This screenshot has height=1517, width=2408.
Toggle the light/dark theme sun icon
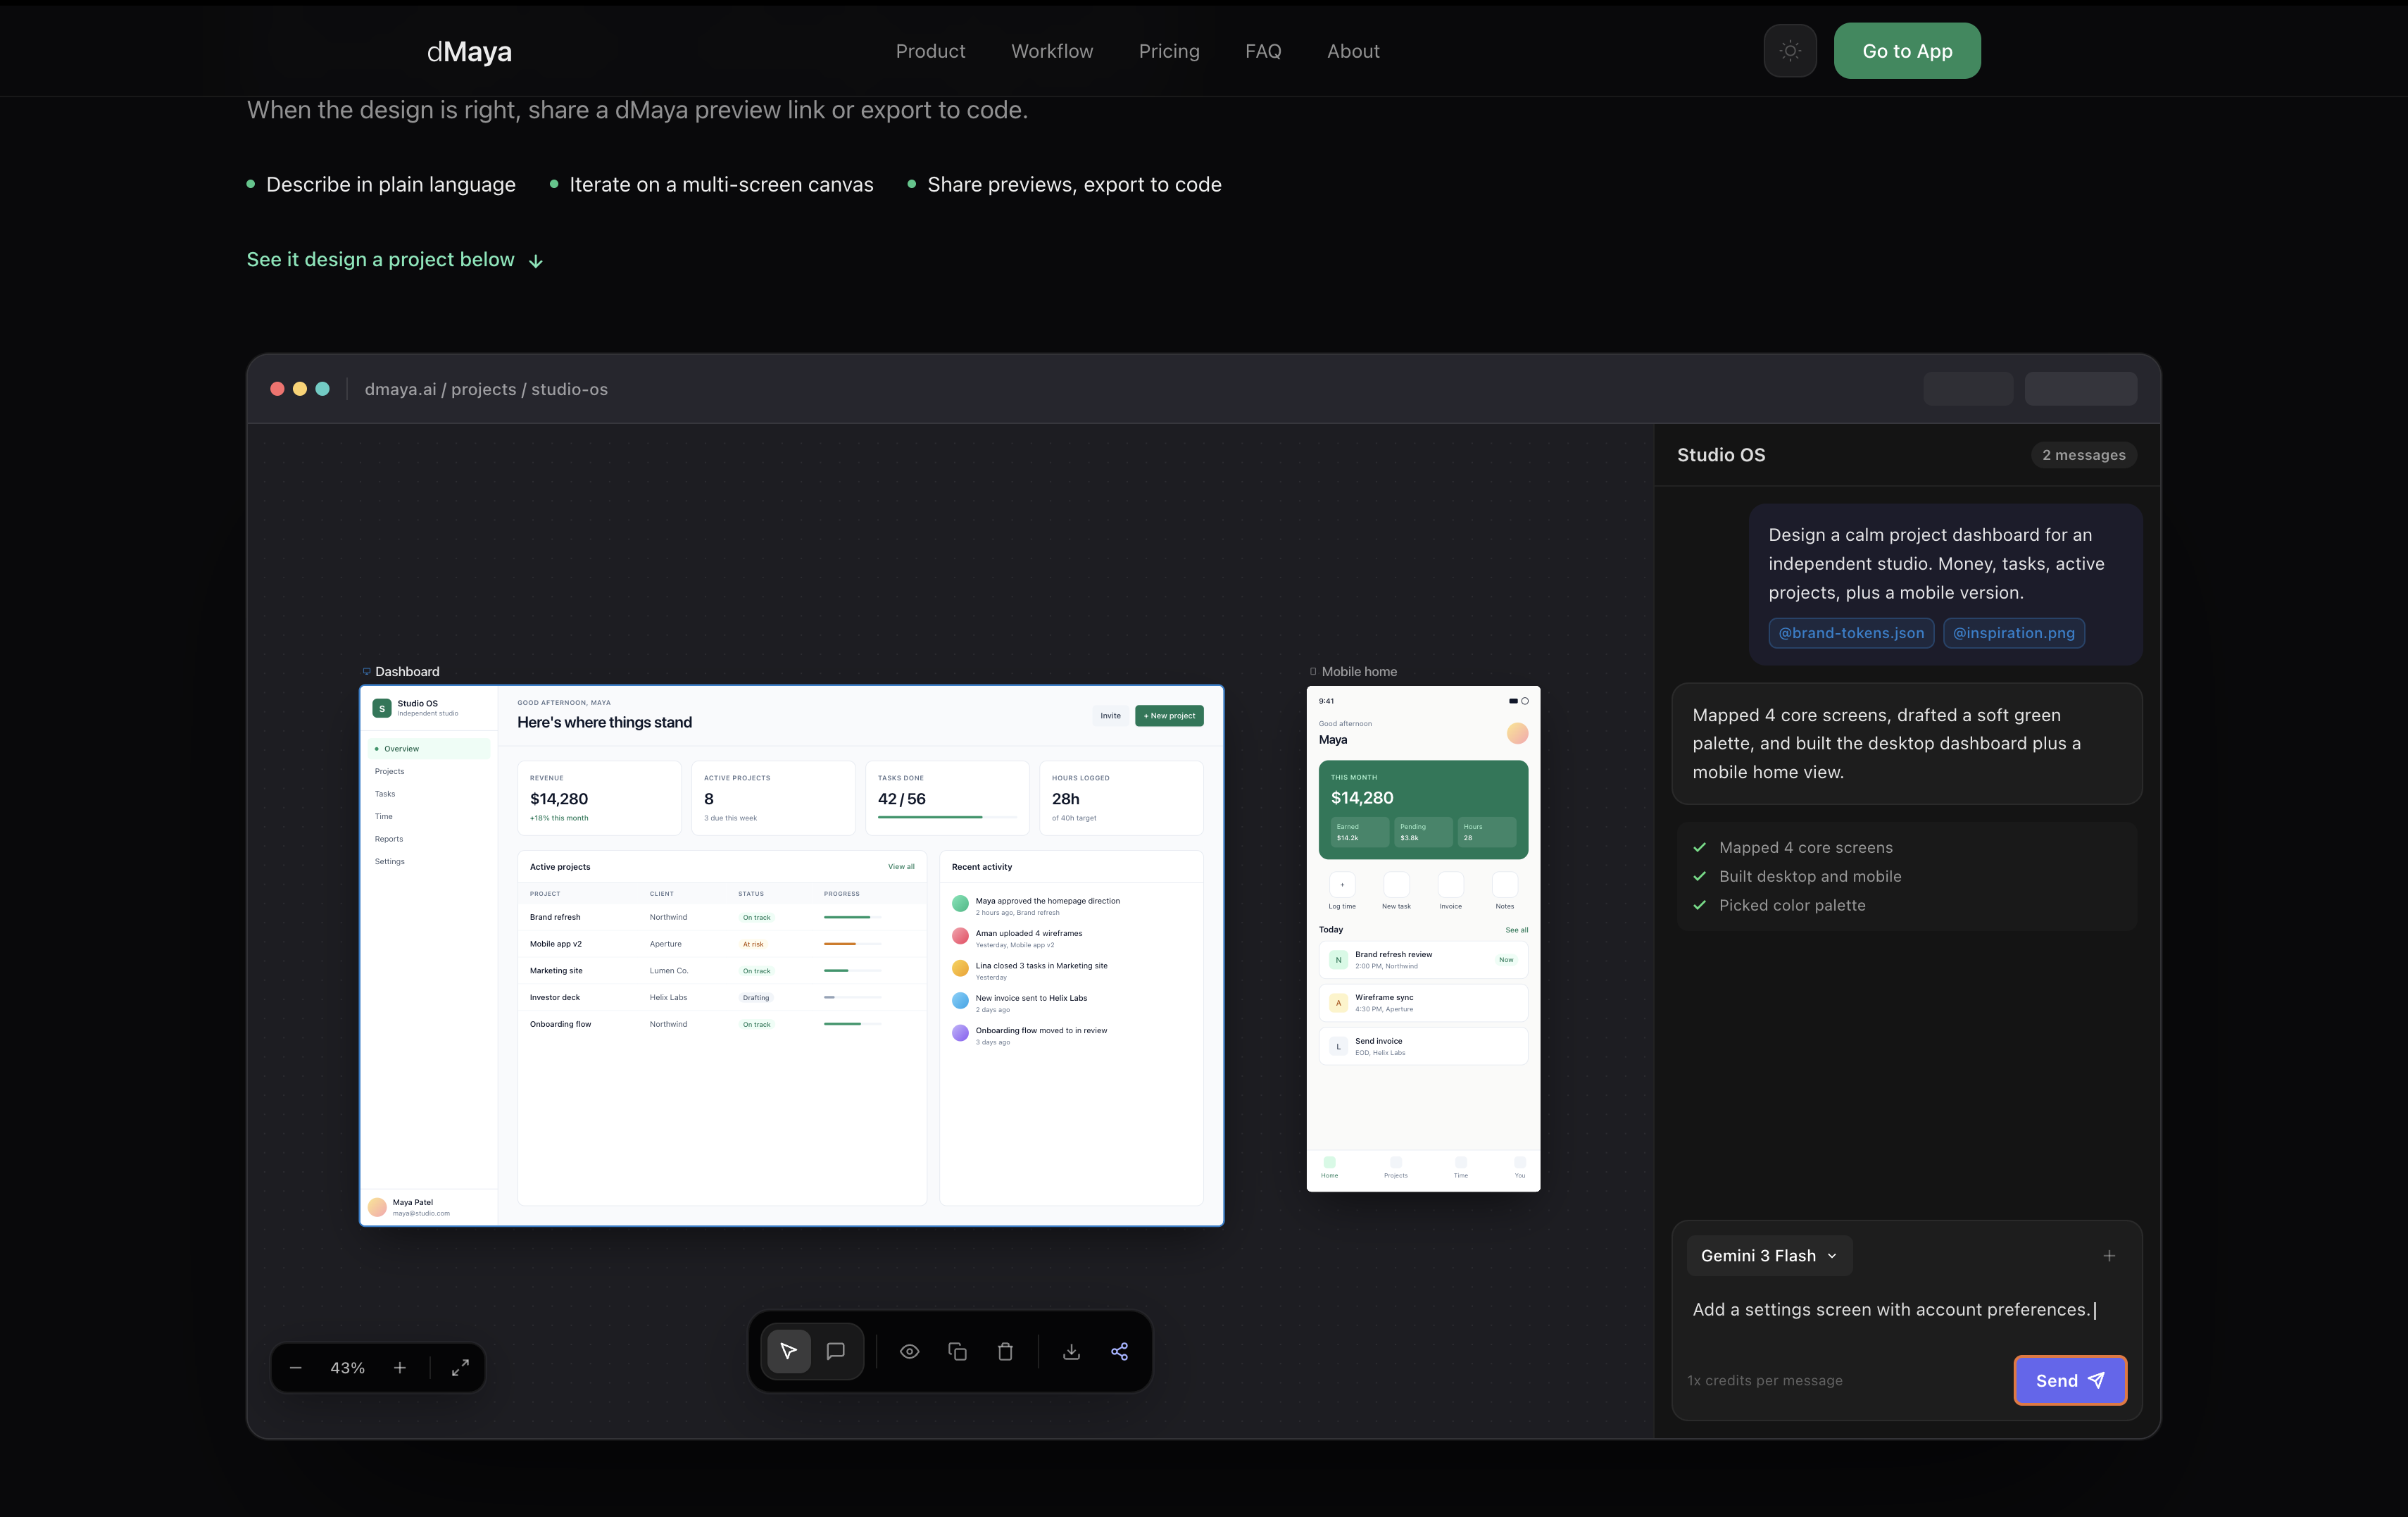click(1790, 51)
